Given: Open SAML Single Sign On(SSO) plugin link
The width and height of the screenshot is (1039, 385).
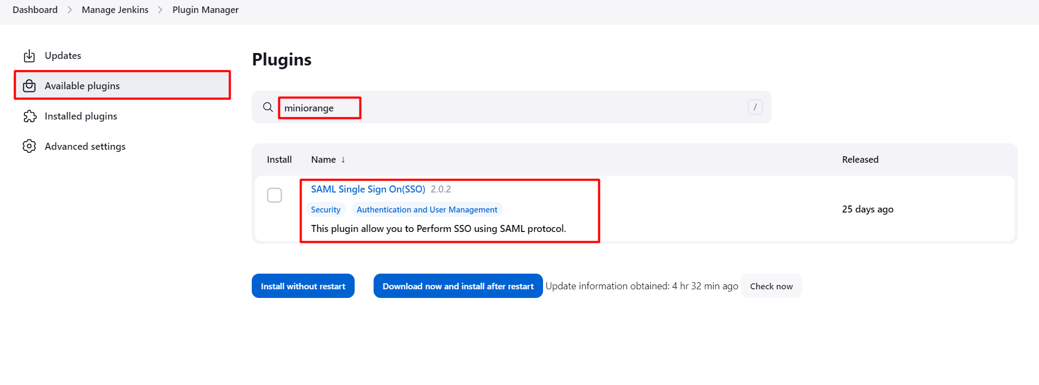Looking at the screenshot, I should tap(368, 189).
